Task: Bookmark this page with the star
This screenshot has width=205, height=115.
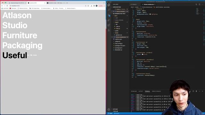Action: coord(88,6)
